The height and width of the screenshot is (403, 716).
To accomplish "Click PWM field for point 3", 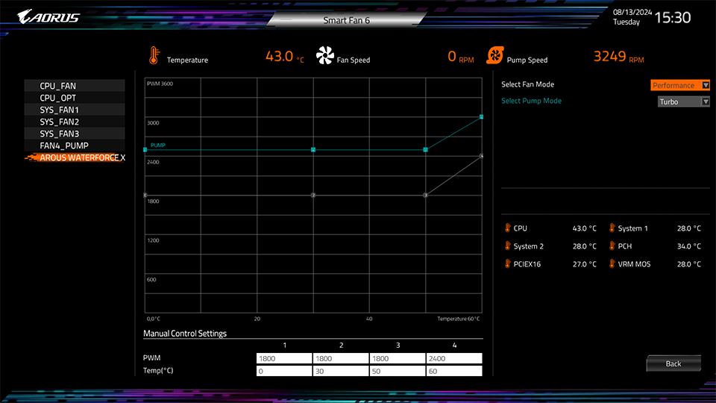I will (398, 358).
